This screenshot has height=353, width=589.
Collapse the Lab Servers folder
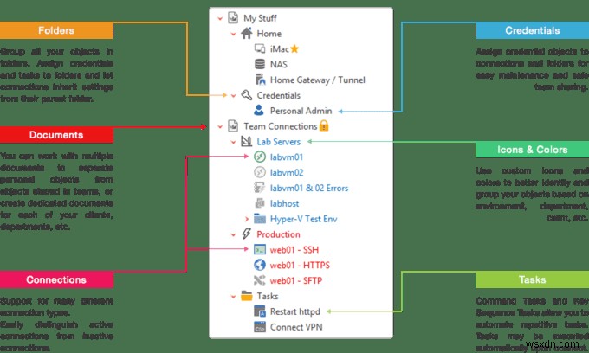233,142
